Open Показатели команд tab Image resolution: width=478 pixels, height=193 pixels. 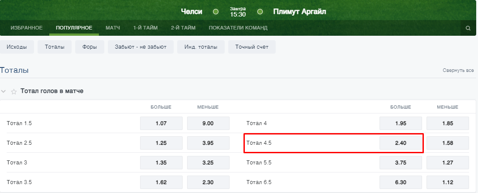[238, 28]
